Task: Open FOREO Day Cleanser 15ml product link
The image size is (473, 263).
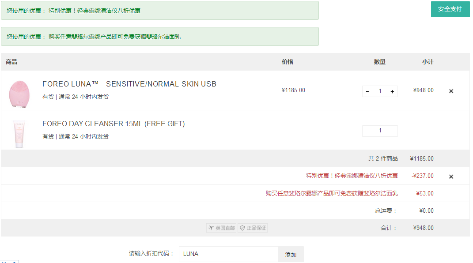Action: pos(114,124)
